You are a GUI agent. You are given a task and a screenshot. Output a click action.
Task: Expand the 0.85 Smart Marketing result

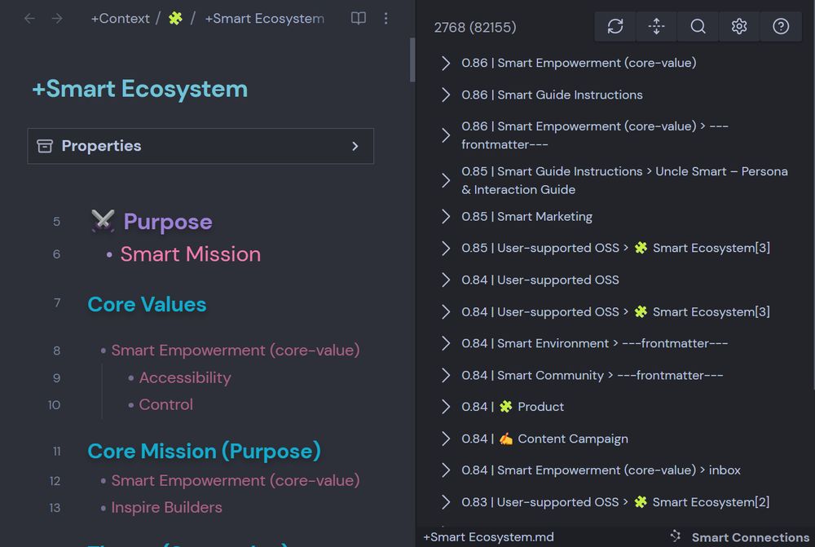(x=446, y=216)
